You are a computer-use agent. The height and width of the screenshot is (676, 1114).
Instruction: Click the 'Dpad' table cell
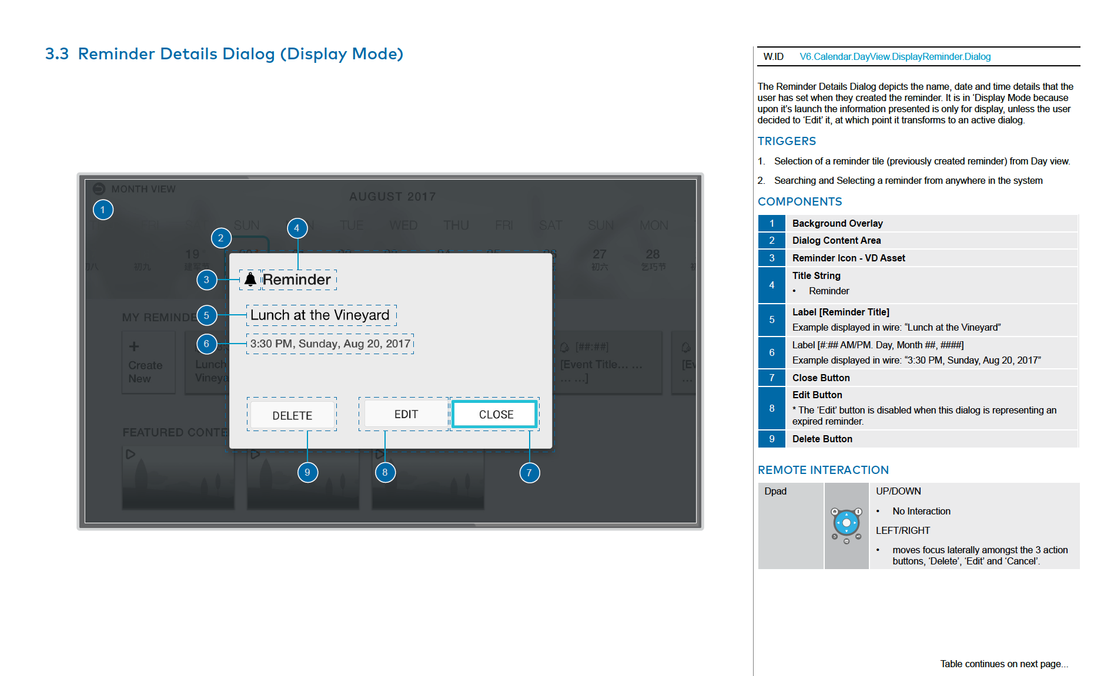pyautogui.click(x=791, y=526)
